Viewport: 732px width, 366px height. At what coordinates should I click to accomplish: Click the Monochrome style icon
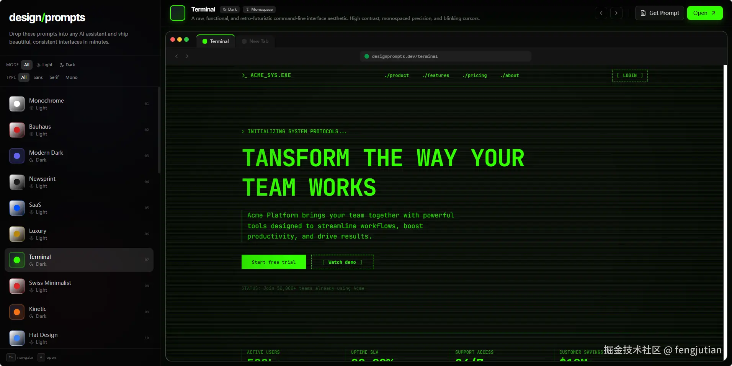(17, 104)
